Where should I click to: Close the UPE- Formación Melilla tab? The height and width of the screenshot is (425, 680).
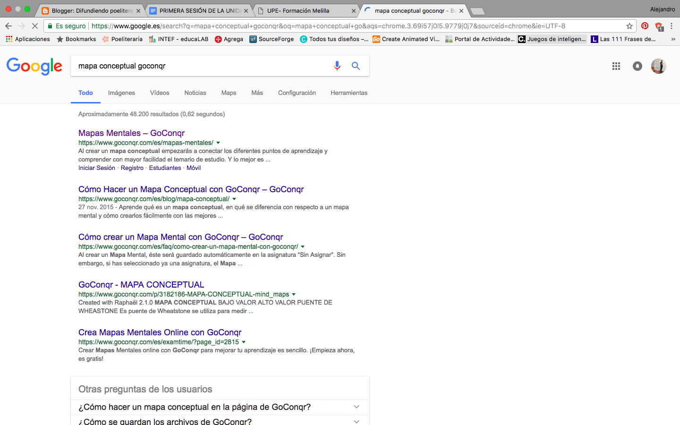click(x=354, y=11)
